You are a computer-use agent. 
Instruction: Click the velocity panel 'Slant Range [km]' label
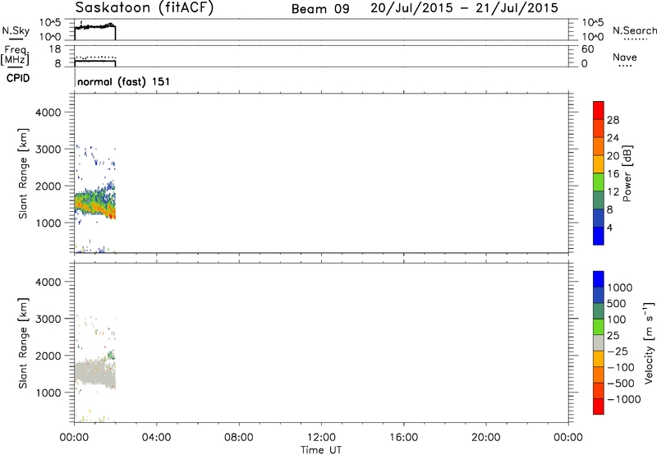point(23,342)
